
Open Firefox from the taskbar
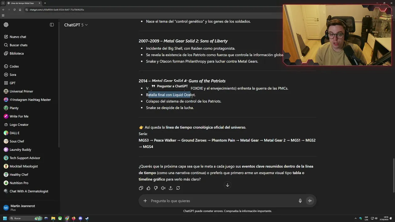click(x=73, y=218)
